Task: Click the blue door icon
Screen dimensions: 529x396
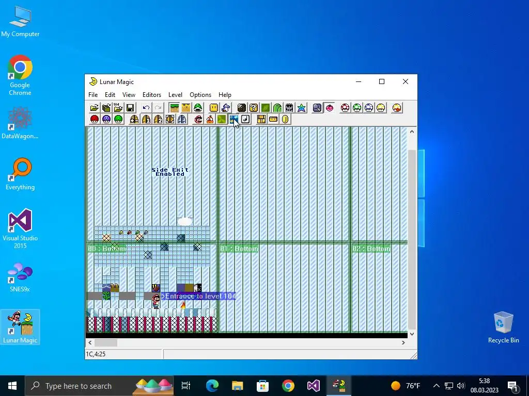Action: click(181, 119)
